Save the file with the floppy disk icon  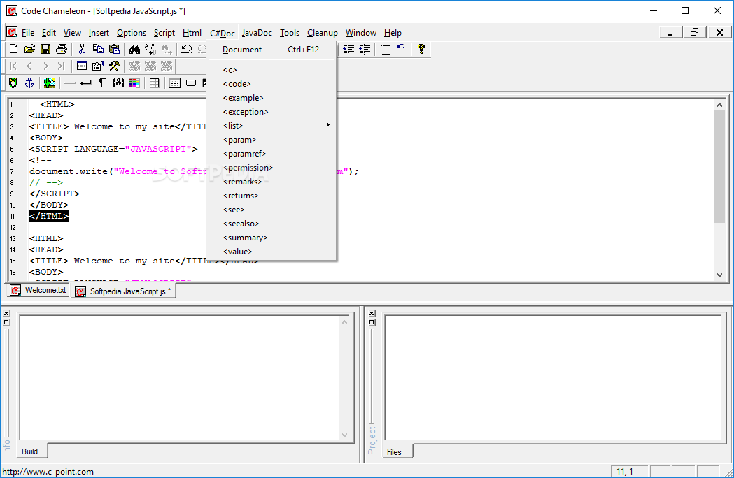tap(45, 49)
